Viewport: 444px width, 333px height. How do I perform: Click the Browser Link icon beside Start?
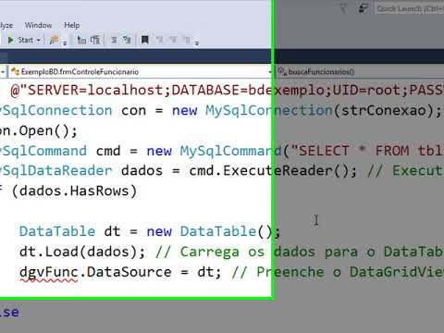tap(54, 40)
